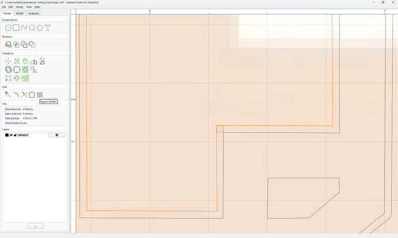Activate the Move transform tool
Viewport: 398px width, 238px height.
(9, 61)
